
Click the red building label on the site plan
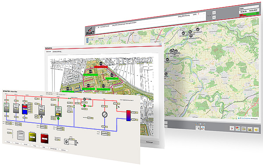[x=101, y=67]
